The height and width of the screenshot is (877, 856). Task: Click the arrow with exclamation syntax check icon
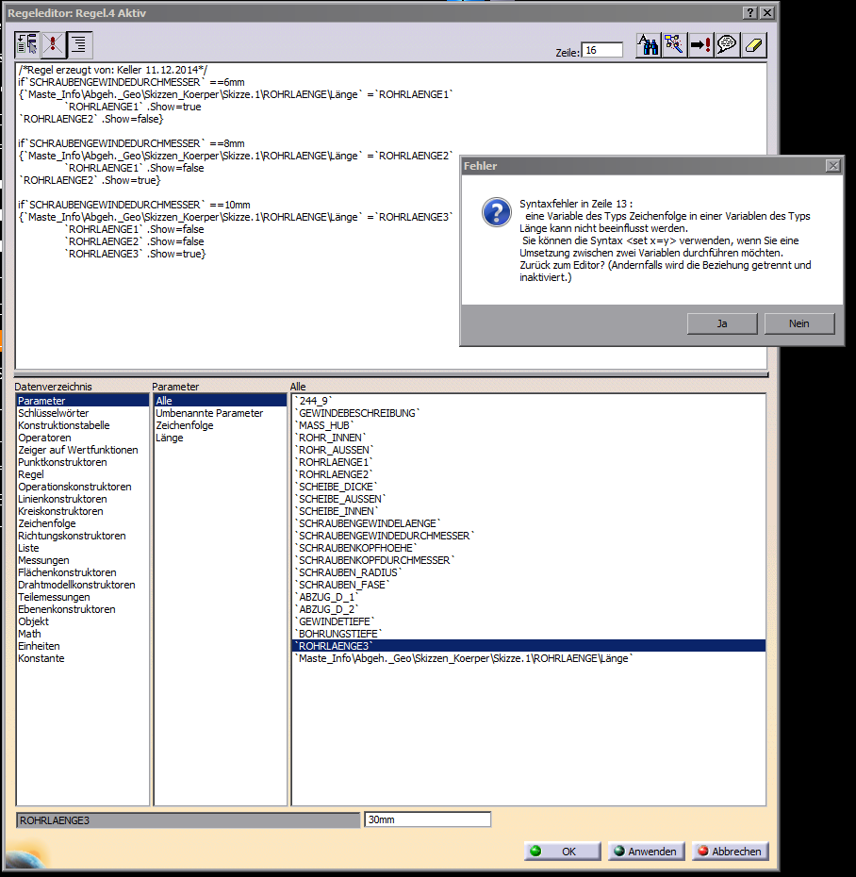701,44
